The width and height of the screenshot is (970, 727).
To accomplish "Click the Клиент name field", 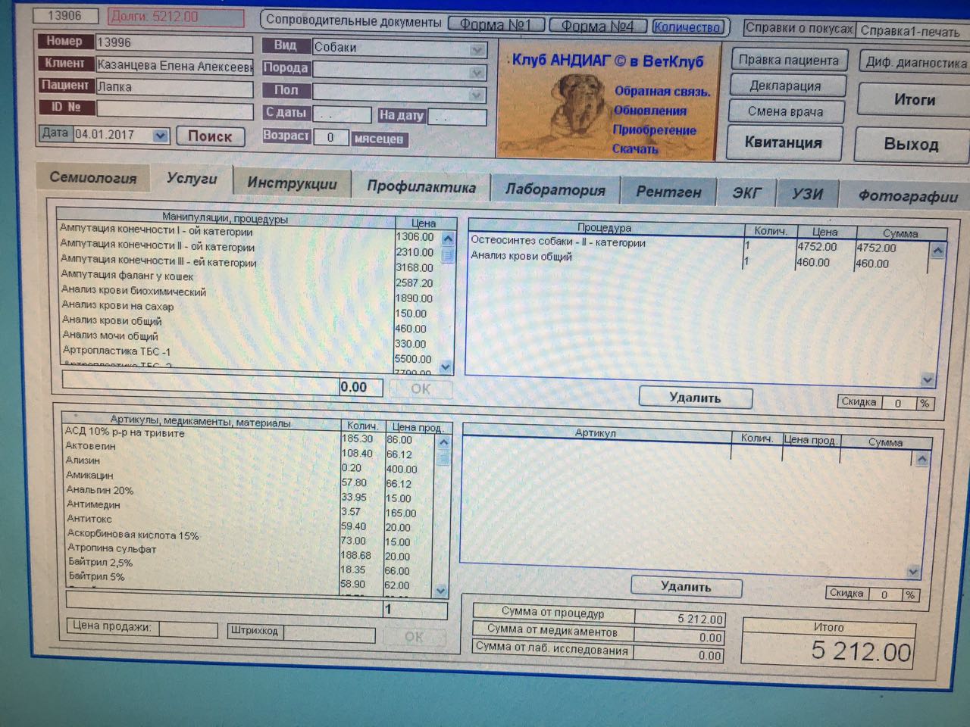I will (174, 66).
